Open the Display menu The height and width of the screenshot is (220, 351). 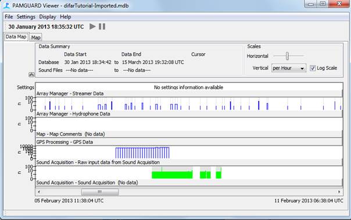click(48, 17)
